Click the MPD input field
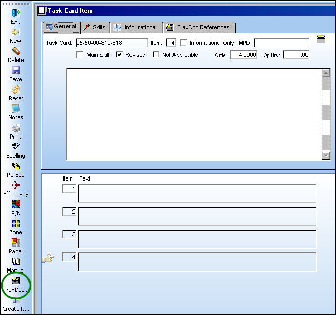 click(281, 43)
